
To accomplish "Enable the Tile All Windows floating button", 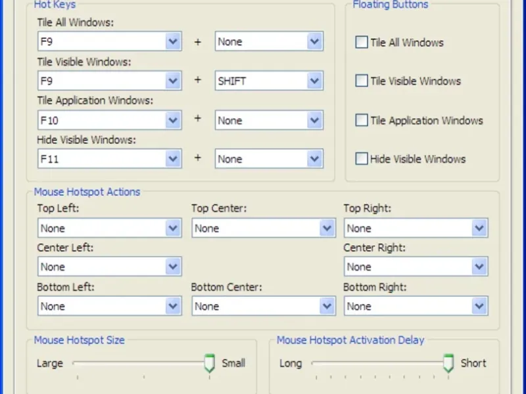I will coord(362,43).
